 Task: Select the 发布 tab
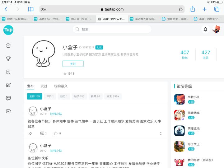[x=30, y=86]
